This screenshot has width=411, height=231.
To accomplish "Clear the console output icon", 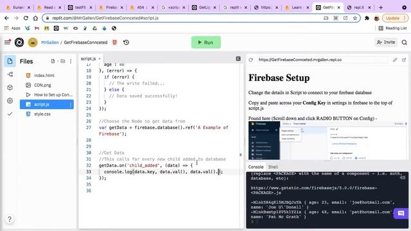I will pos(403,178).
